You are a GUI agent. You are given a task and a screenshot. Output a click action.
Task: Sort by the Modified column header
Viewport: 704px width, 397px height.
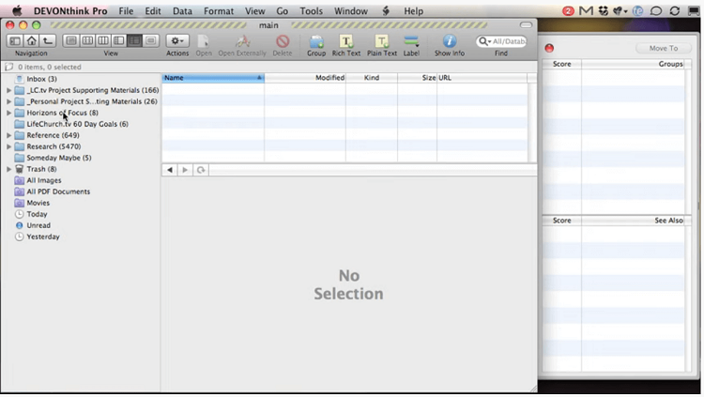pyautogui.click(x=305, y=78)
